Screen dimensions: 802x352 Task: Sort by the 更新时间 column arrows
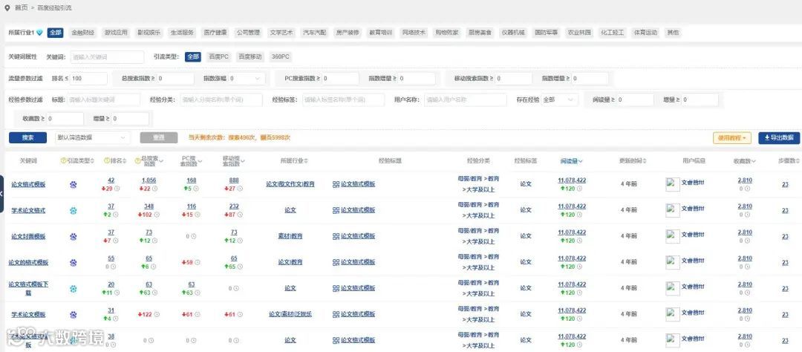click(645, 160)
